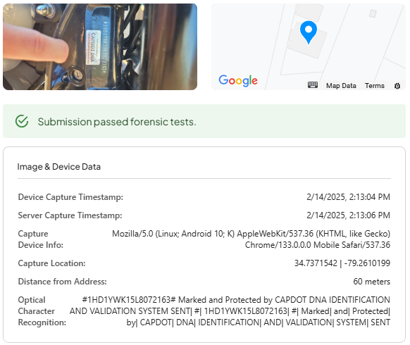Image resolution: width=410 pixels, height=345 pixels.
Task: Select the Server Capture Timestamp value
Action: pyautogui.click(x=348, y=215)
